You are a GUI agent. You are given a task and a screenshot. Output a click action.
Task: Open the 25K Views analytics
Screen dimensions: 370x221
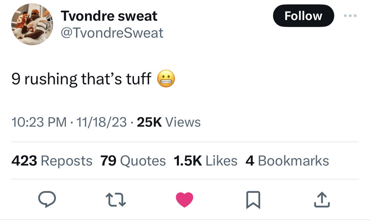pyautogui.click(x=168, y=122)
